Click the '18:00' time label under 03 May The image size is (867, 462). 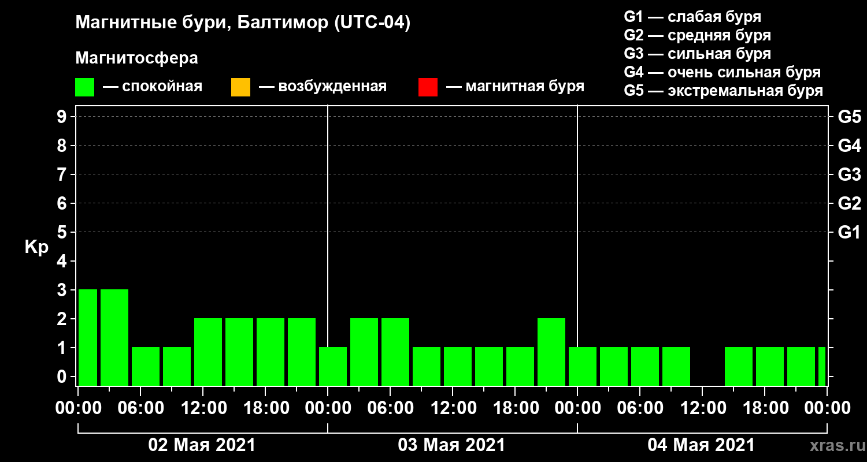pos(515,408)
